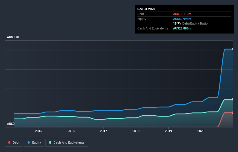Toggle the Equity legend button

(34, 143)
